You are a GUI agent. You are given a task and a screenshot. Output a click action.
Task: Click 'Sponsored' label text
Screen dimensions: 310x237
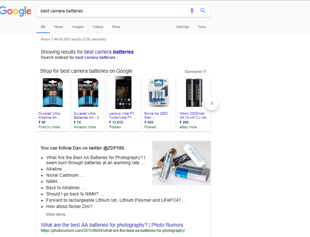[x=193, y=72]
